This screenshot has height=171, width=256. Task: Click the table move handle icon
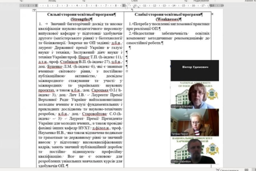(x=34, y=10)
